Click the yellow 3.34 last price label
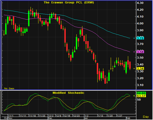153x120 pixels. 140,69
